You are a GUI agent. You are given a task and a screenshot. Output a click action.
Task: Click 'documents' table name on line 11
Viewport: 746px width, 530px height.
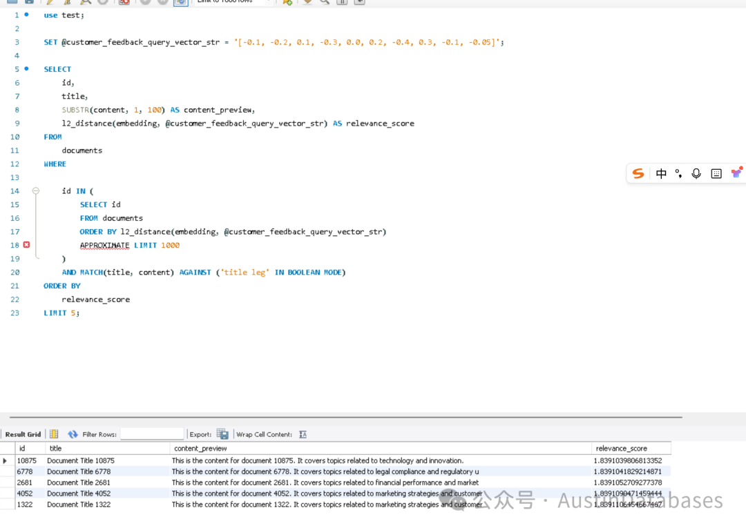(82, 150)
